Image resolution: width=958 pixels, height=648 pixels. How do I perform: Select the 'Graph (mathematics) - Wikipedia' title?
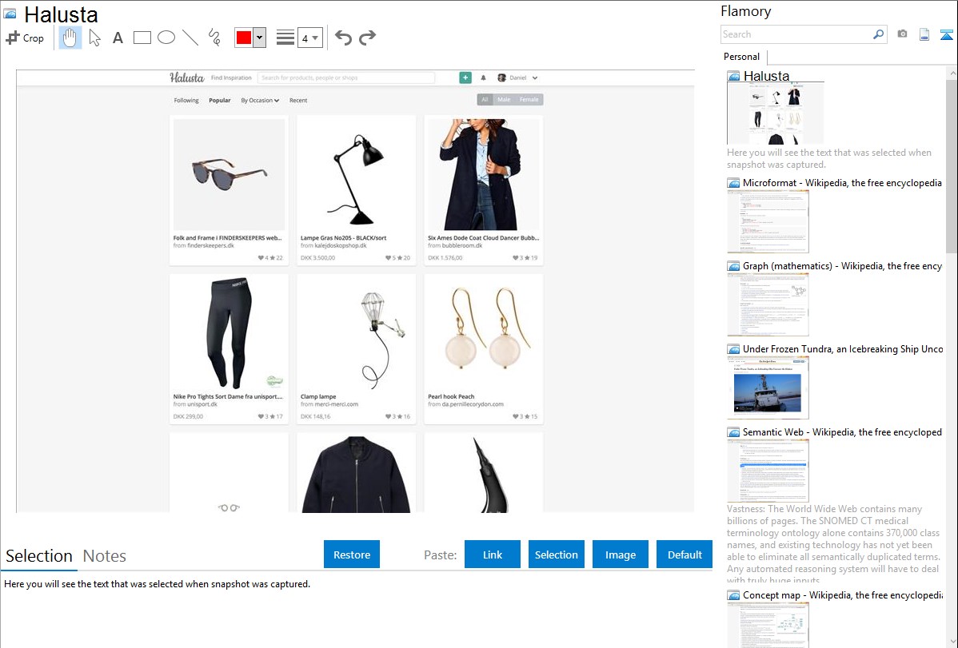tap(842, 266)
